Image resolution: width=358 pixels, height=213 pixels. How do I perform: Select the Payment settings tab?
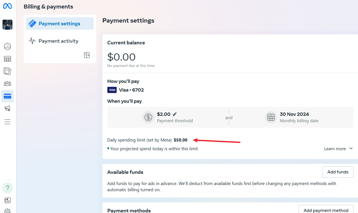tap(60, 24)
